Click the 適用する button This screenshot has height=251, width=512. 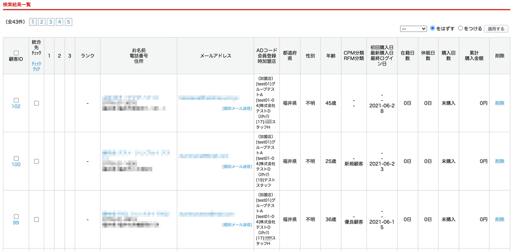point(496,29)
